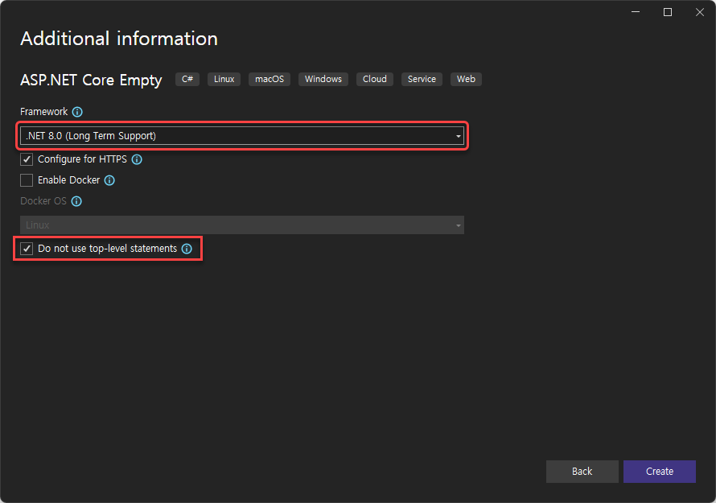Click the Create button
Screen dimensions: 716x503
pyautogui.click(x=660, y=472)
